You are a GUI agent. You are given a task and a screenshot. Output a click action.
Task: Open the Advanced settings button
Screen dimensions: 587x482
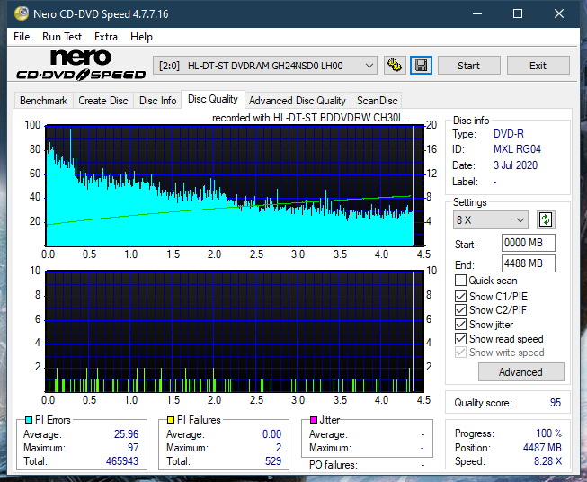[520, 372]
